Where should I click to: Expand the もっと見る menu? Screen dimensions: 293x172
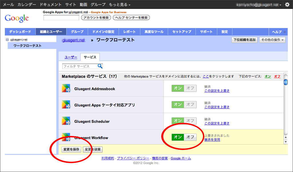[120, 5]
